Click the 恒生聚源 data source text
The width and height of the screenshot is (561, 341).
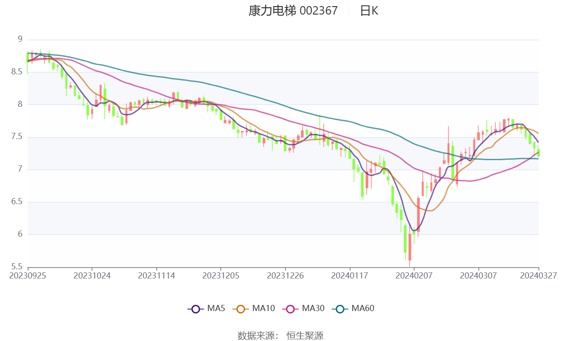pos(305,336)
